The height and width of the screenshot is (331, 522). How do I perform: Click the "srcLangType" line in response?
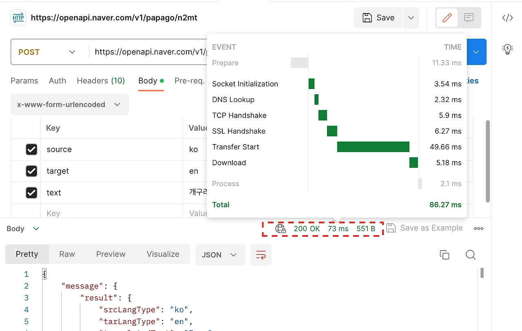point(146,309)
